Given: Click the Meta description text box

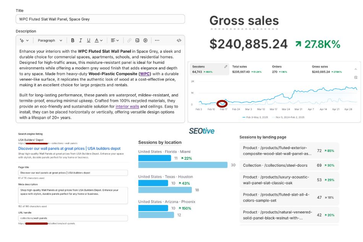Looking at the screenshot, I should (73, 195).
